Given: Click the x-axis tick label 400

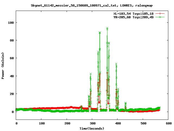Looking at the screenshot, I should click(117, 124).
